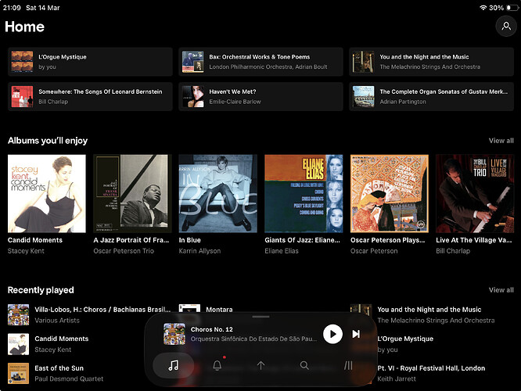521x391 pixels.
Task: Open Bax: Orchestral Works & Tone Poems card
Action: [260, 62]
